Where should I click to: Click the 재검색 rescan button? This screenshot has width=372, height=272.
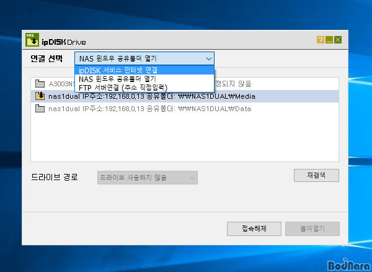[316, 175]
